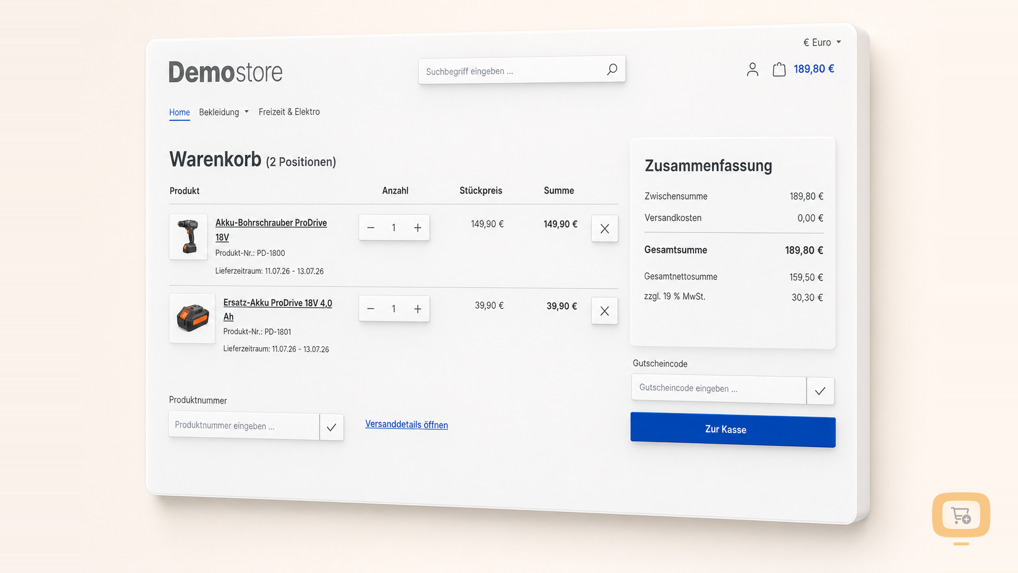
Task: Remove Ersatz-Akku ProDrive 18V 4,0 Ah from cart
Action: pyautogui.click(x=604, y=311)
